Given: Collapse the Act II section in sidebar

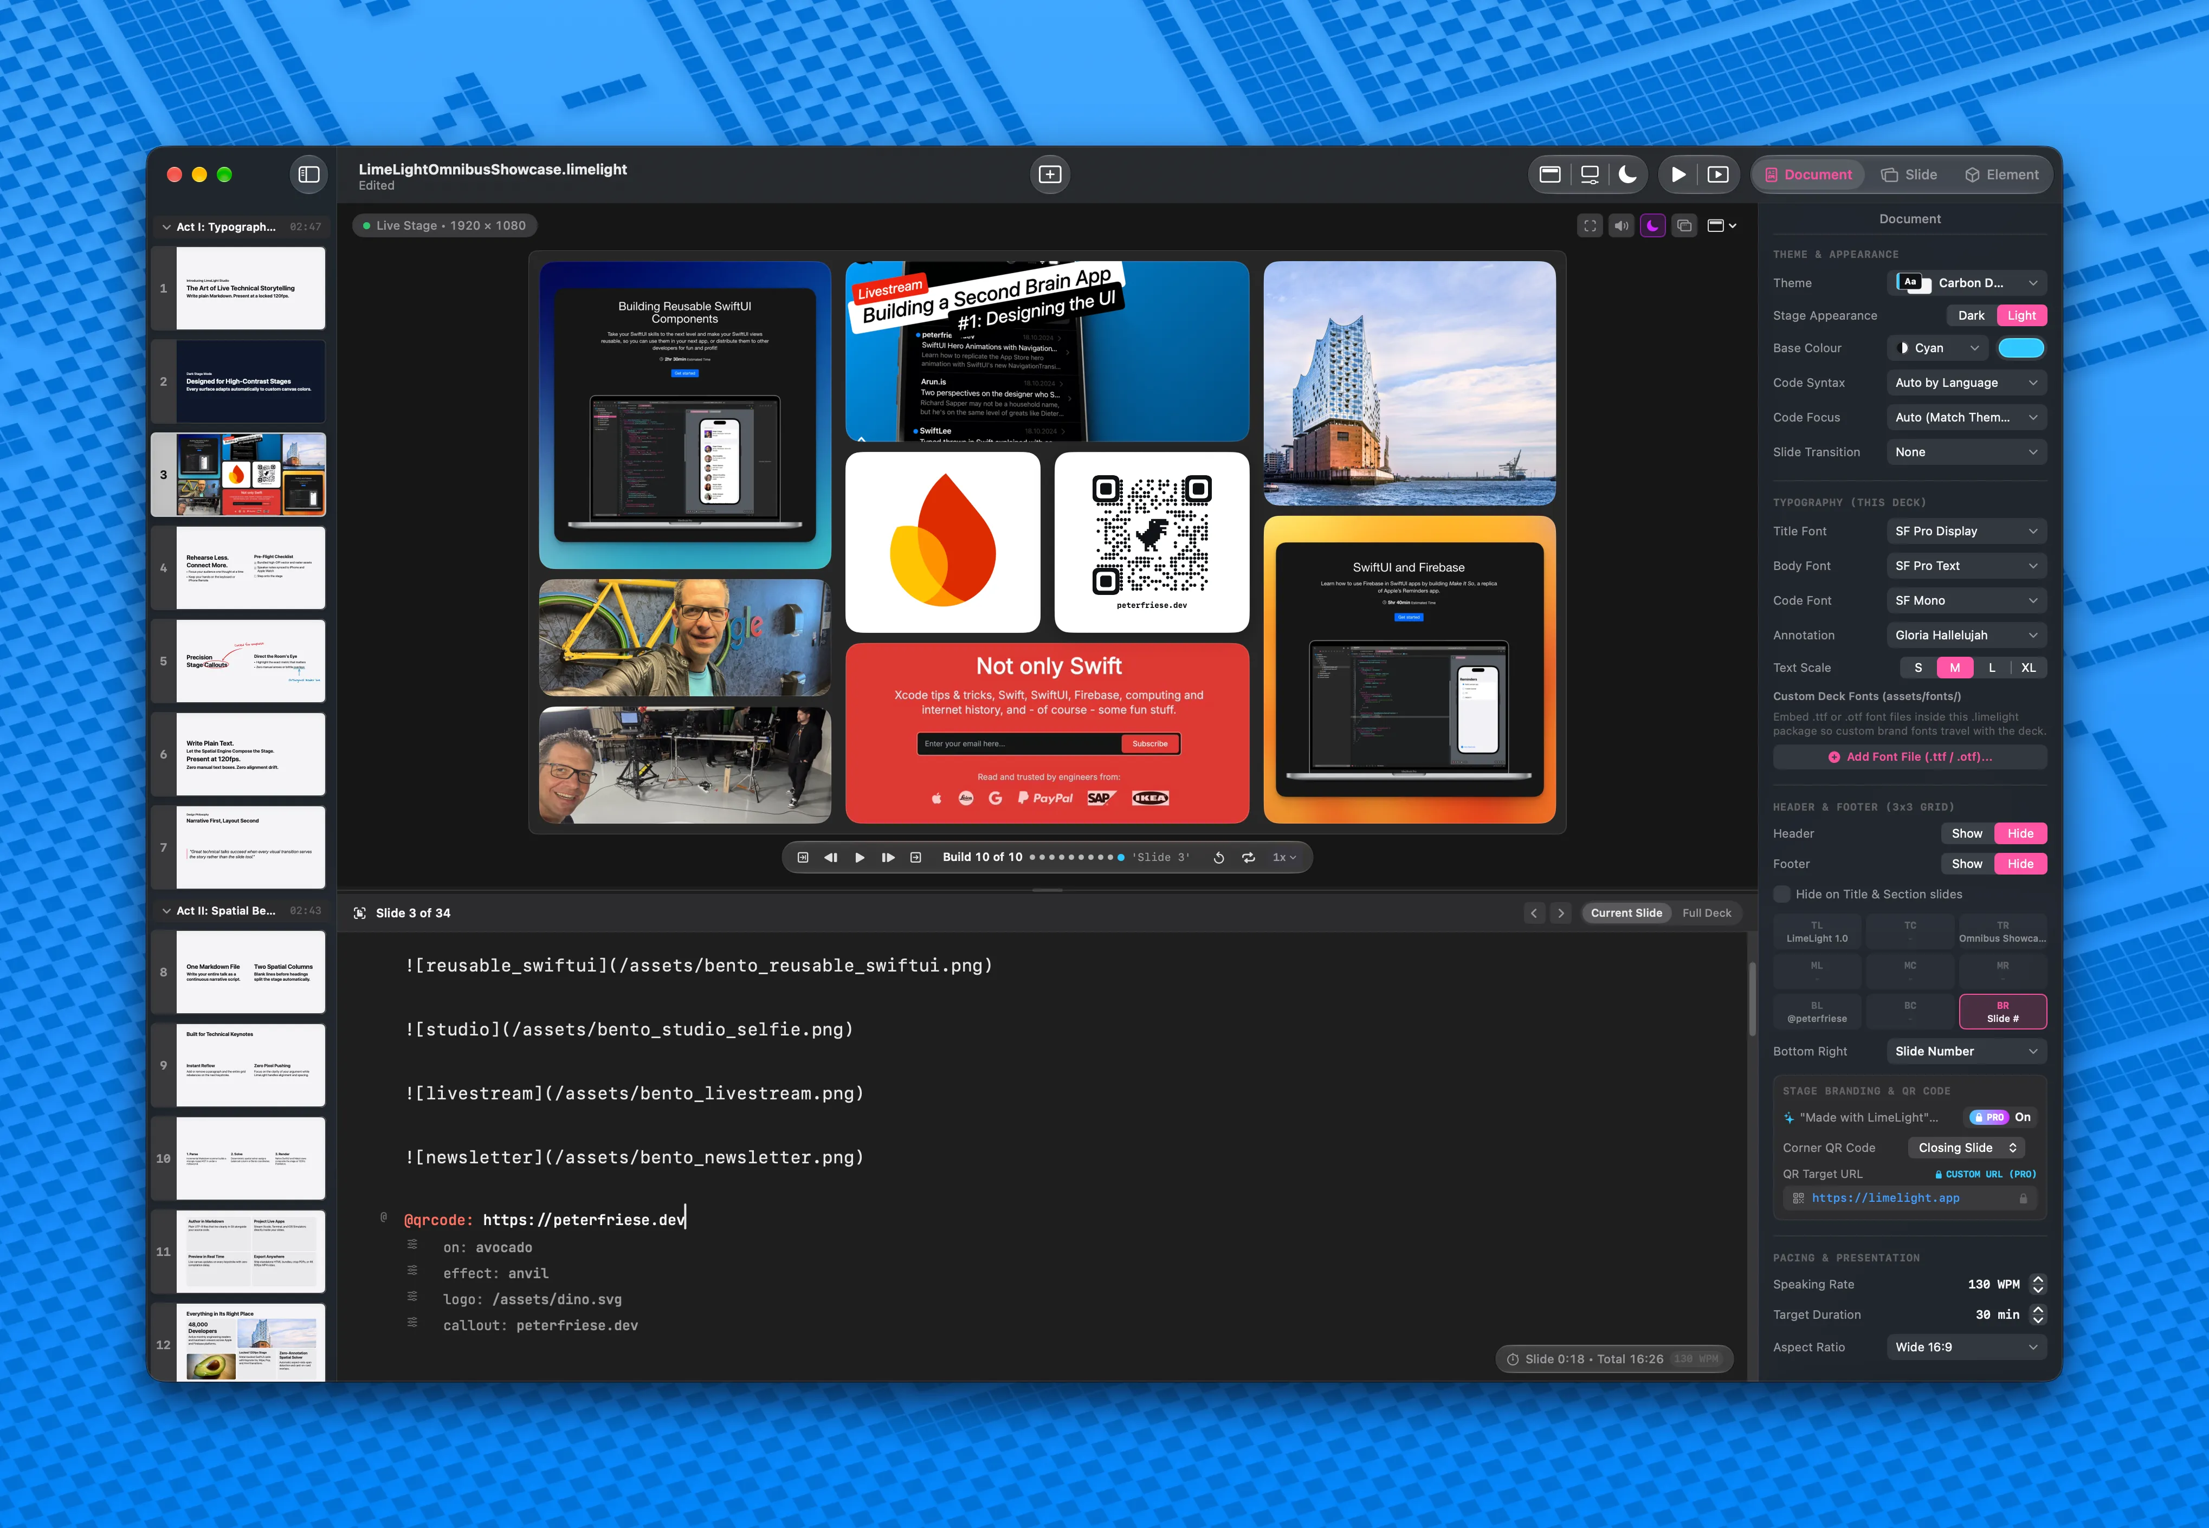Looking at the screenshot, I should point(166,911).
